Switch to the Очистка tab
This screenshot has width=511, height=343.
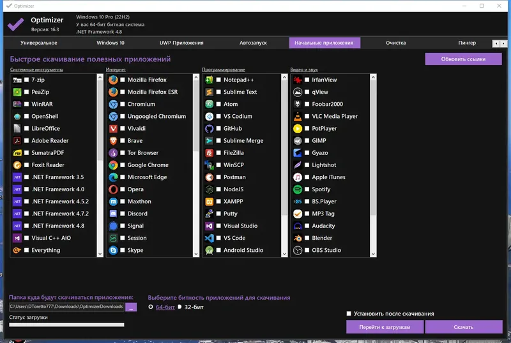[396, 43]
